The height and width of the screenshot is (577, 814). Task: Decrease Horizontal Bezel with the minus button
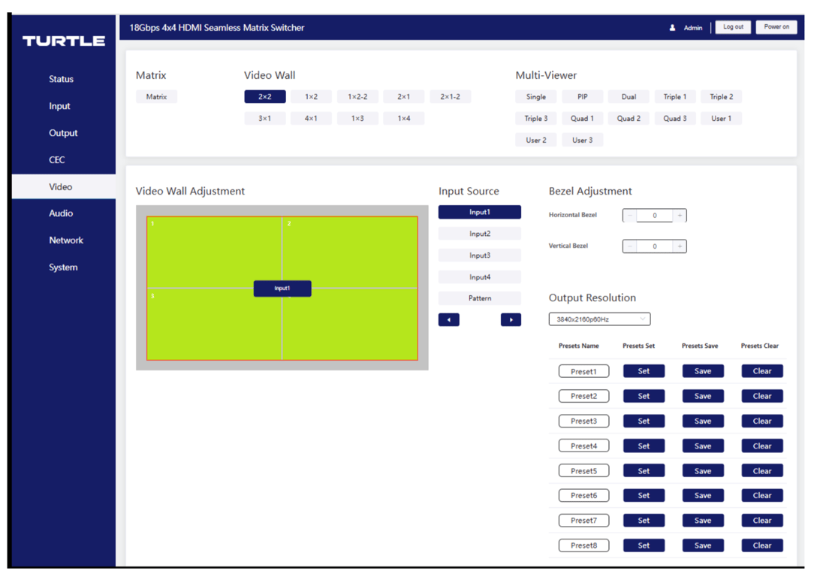click(629, 215)
